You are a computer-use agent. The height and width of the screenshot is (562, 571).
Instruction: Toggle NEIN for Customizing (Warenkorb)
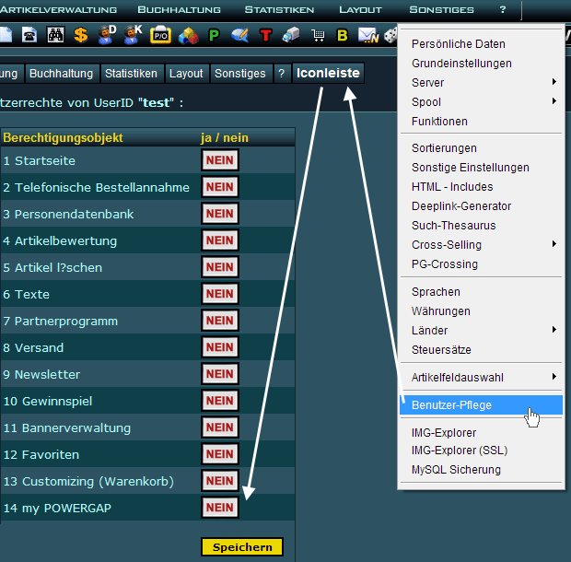pos(220,481)
